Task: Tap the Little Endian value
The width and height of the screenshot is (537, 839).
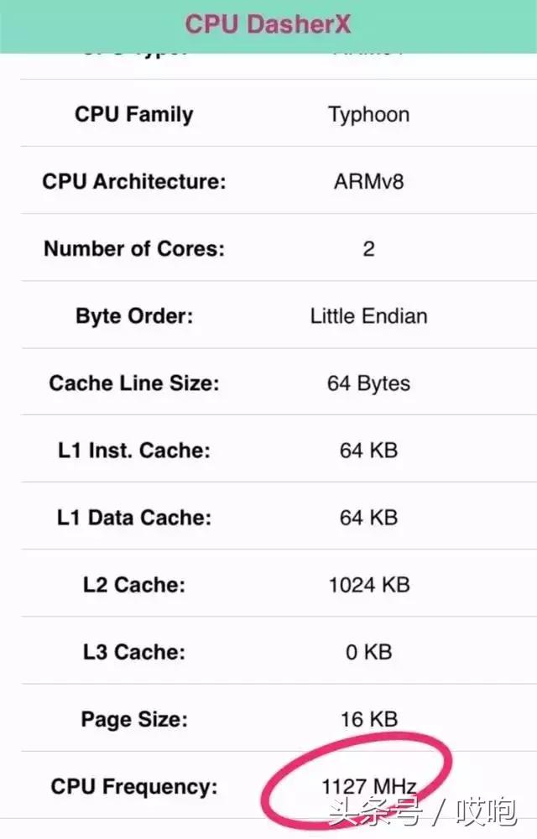Action: [x=368, y=316]
